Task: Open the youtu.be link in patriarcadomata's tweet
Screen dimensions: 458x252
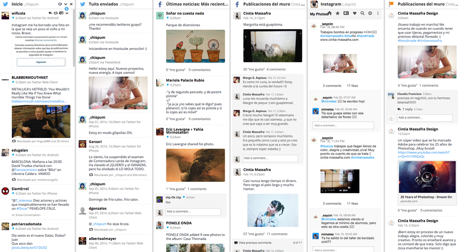Action: (x=29, y=247)
